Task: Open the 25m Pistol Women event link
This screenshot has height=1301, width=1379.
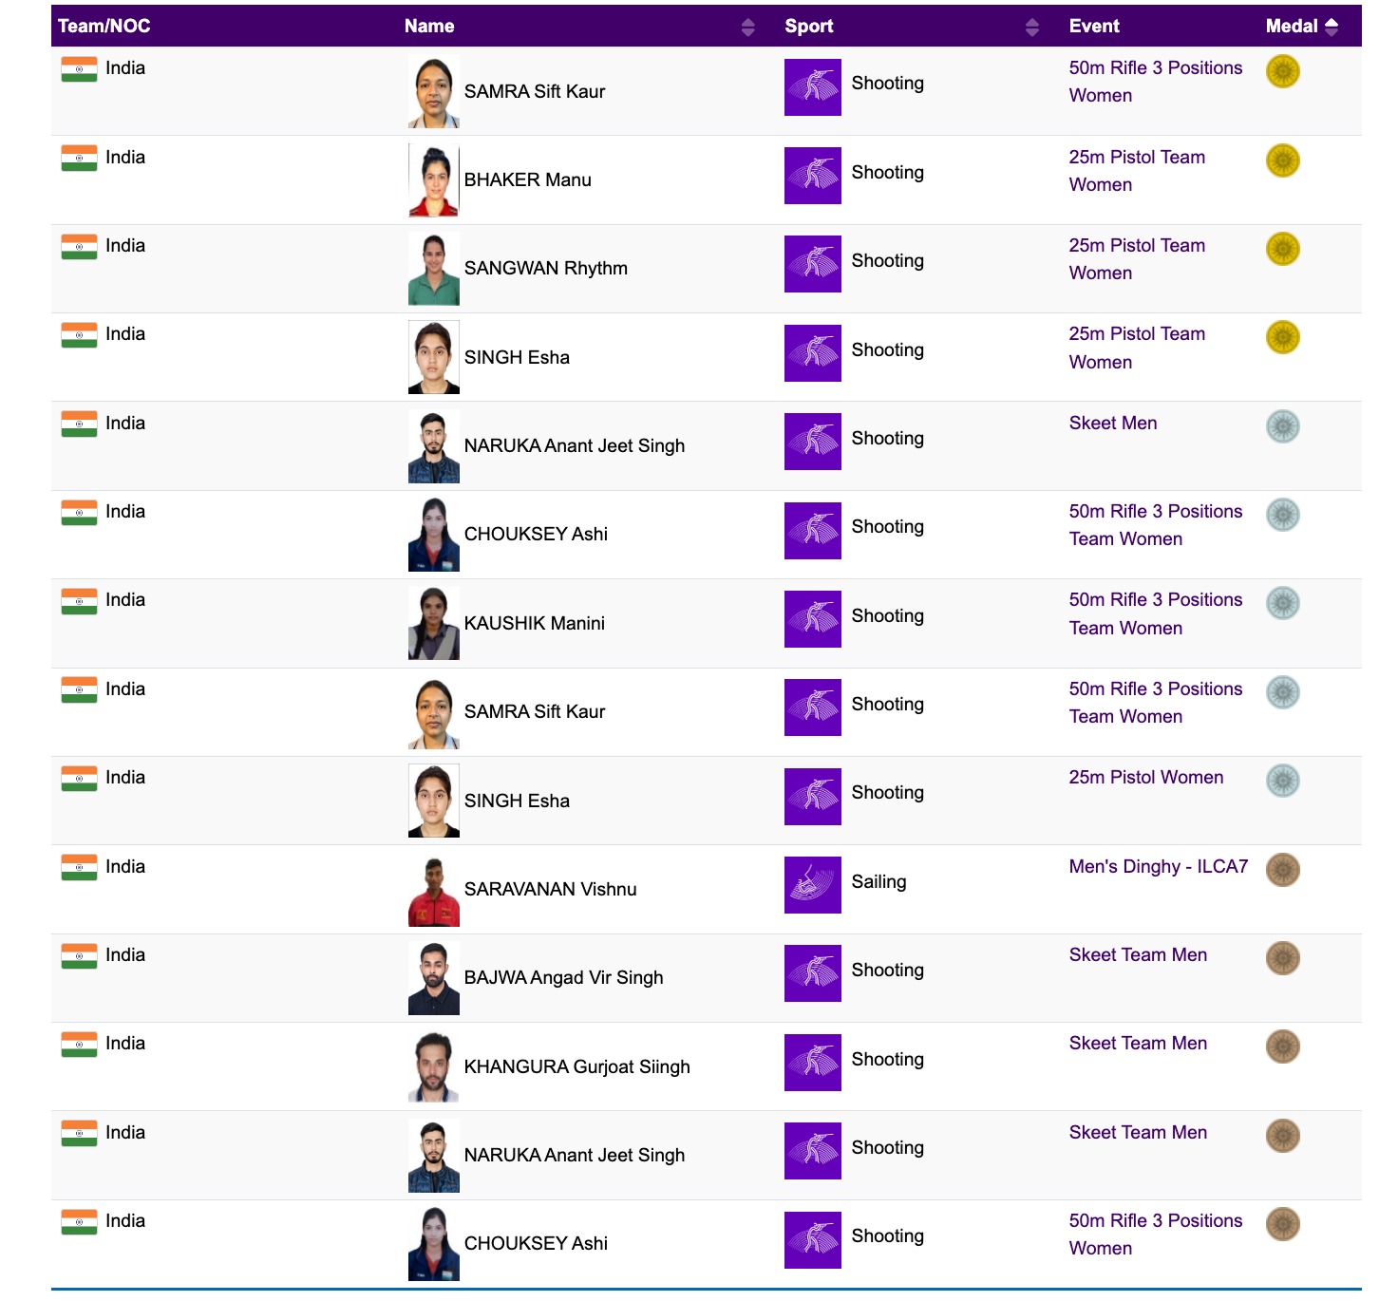Action: click(x=1145, y=778)
